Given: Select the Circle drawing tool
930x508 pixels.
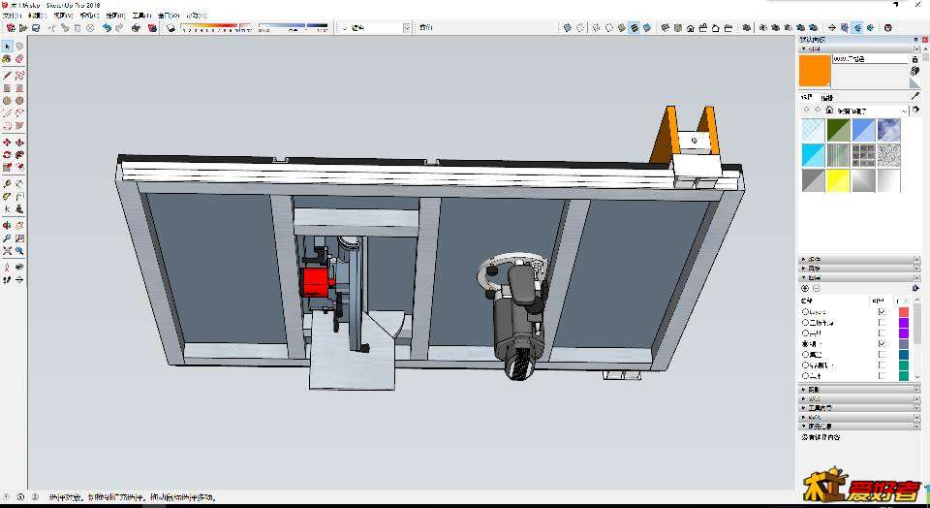Looking at the screenshot, I should tap(7, 101).
